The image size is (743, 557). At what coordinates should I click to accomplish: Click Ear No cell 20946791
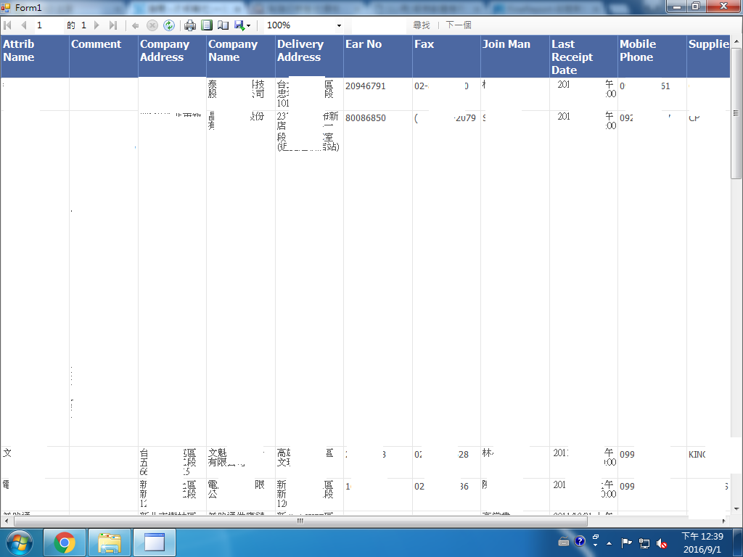(x=366, y=86)
